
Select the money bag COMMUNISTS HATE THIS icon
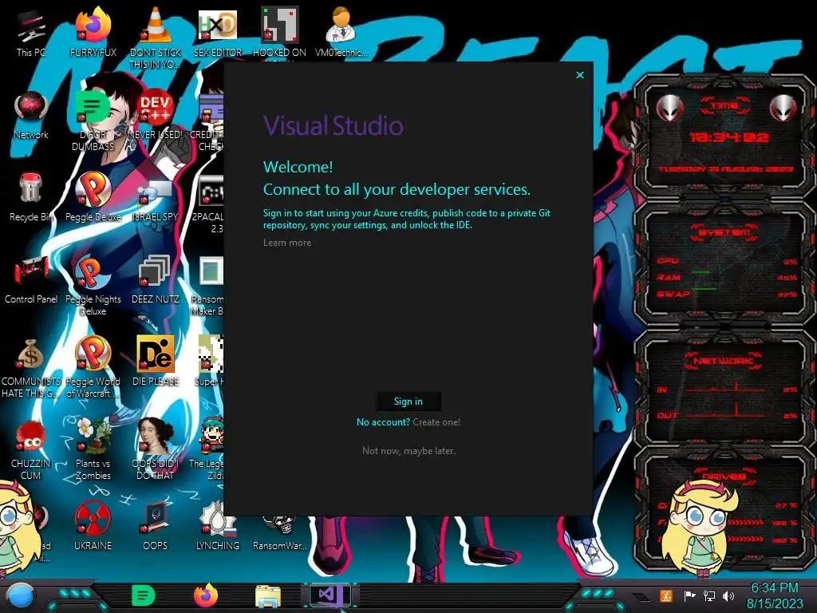coord(31,368)
